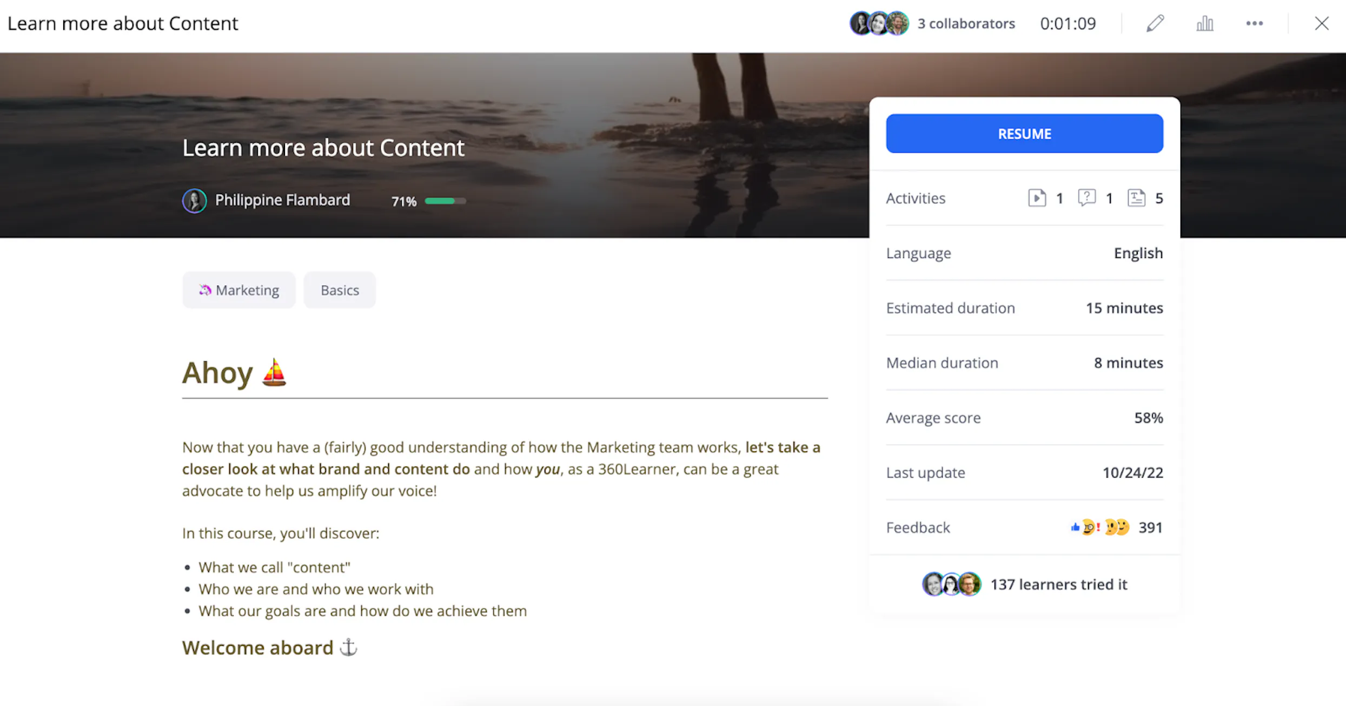Click the sailboat emoji beside Ahoy
This screenshot has height=706, width=1346.
[274, 372]
